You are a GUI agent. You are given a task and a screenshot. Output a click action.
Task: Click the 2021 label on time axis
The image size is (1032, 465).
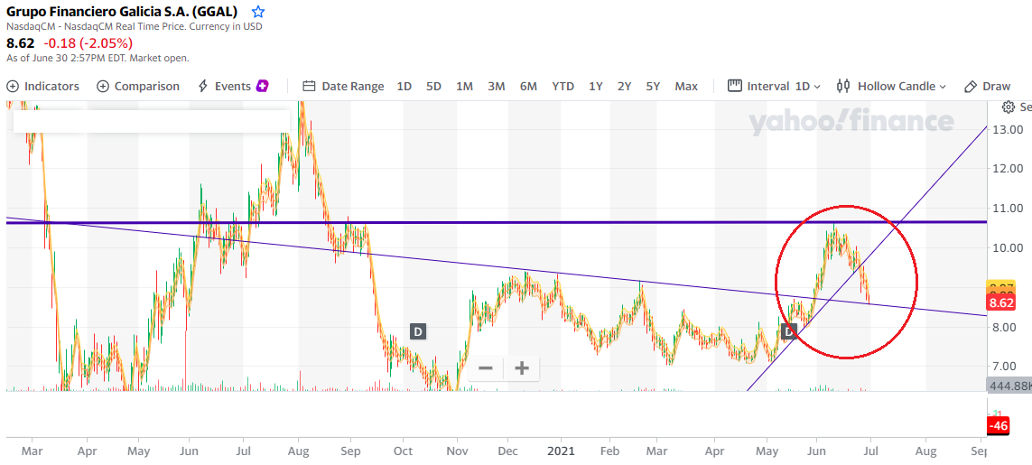point(560,451)
